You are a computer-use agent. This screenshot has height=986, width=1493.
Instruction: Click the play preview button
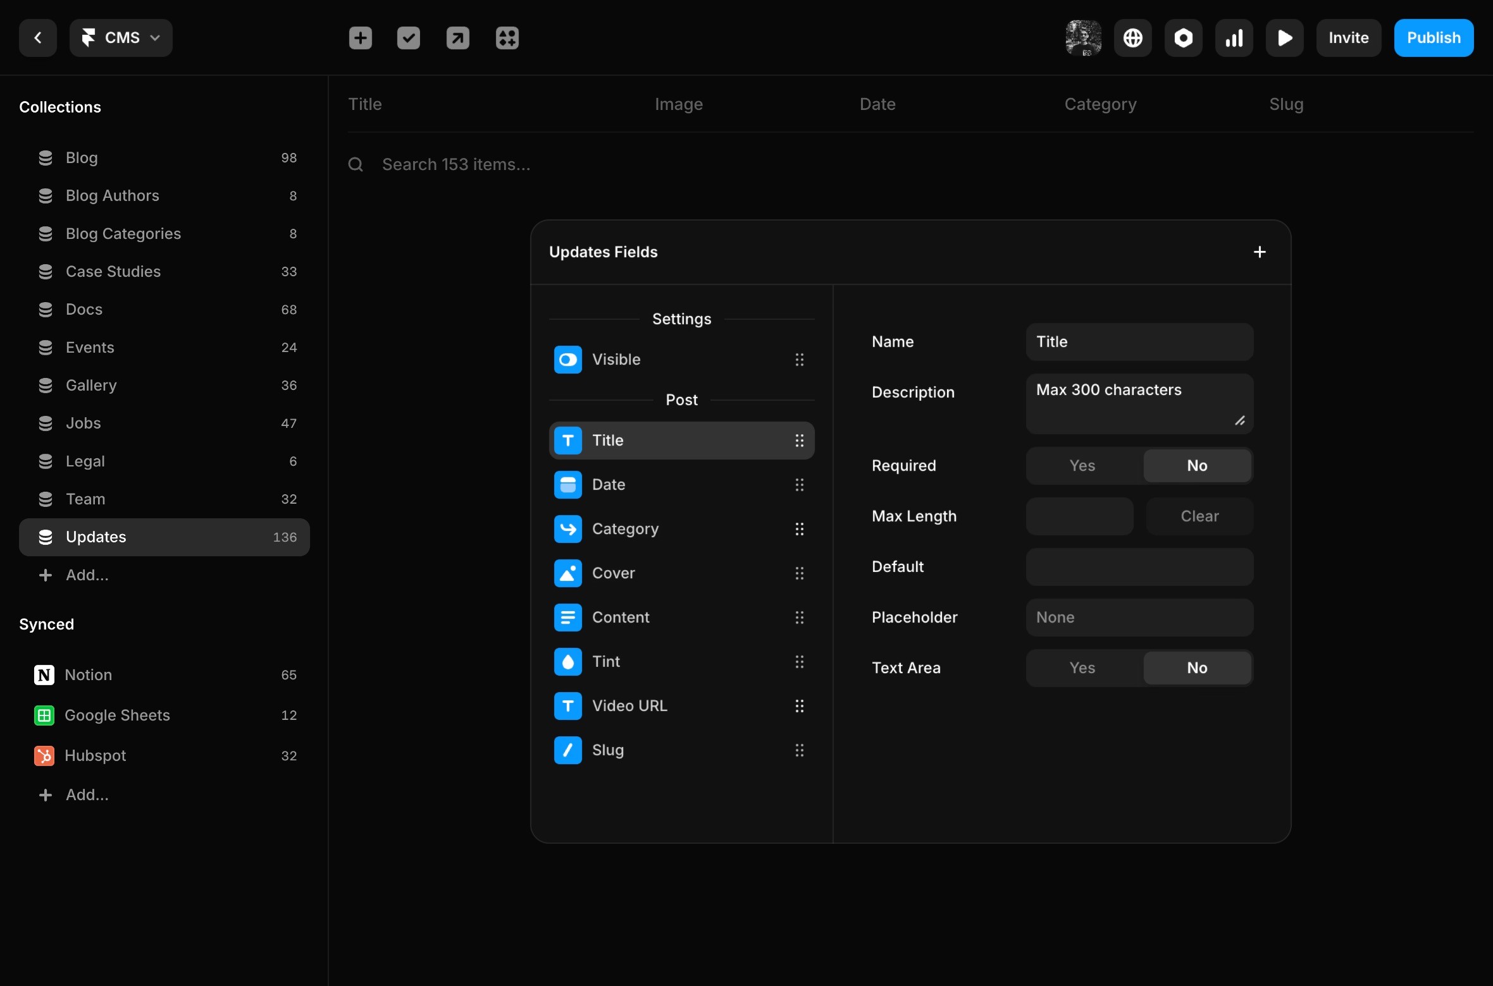[x=1284, y=38]
